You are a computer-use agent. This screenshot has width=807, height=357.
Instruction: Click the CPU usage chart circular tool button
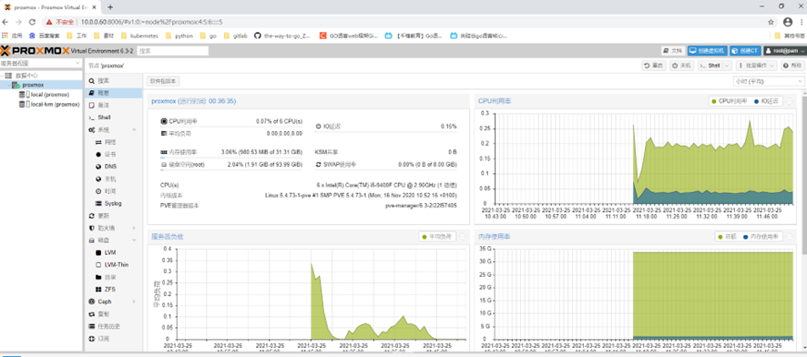tap(790, 101)
